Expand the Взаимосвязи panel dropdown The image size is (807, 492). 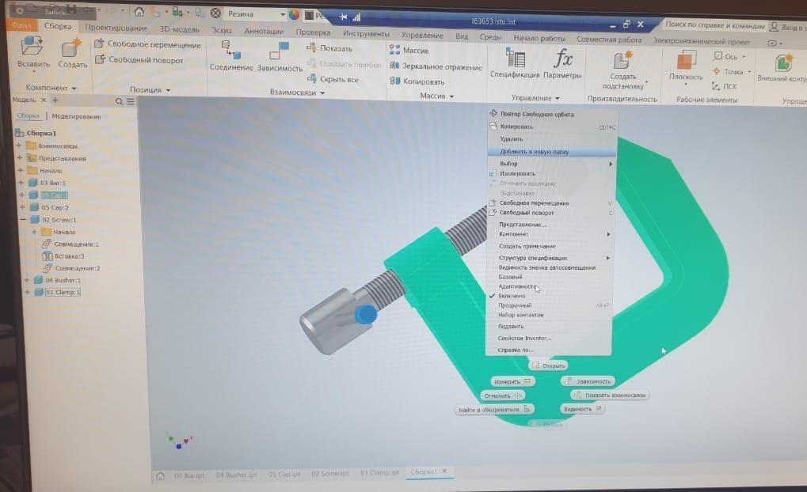[x=322, y=93]
